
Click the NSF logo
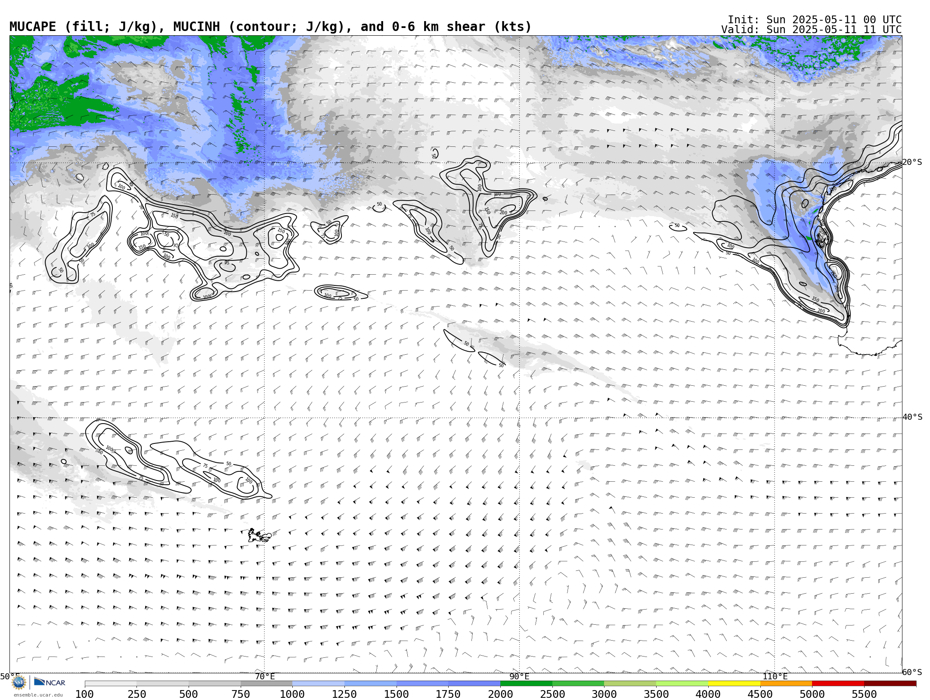pos(19,682)
